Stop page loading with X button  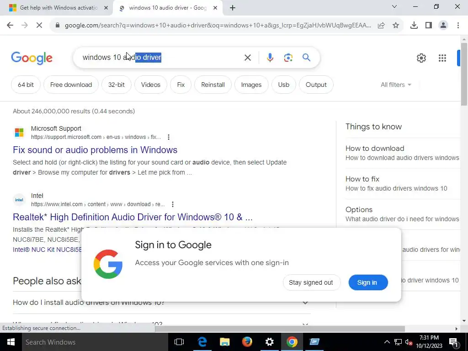[39, 26]
